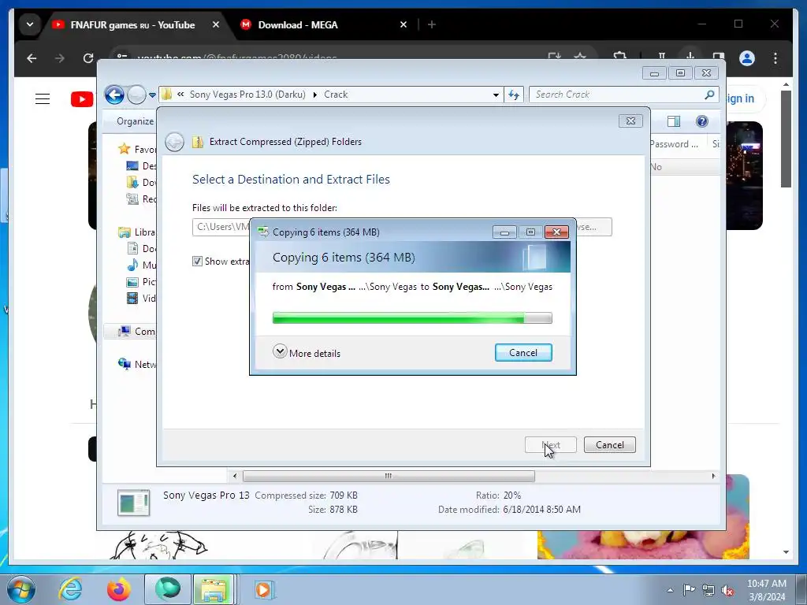
Task: Launch Firefox from the taskbar
Action: coord(119,589)
